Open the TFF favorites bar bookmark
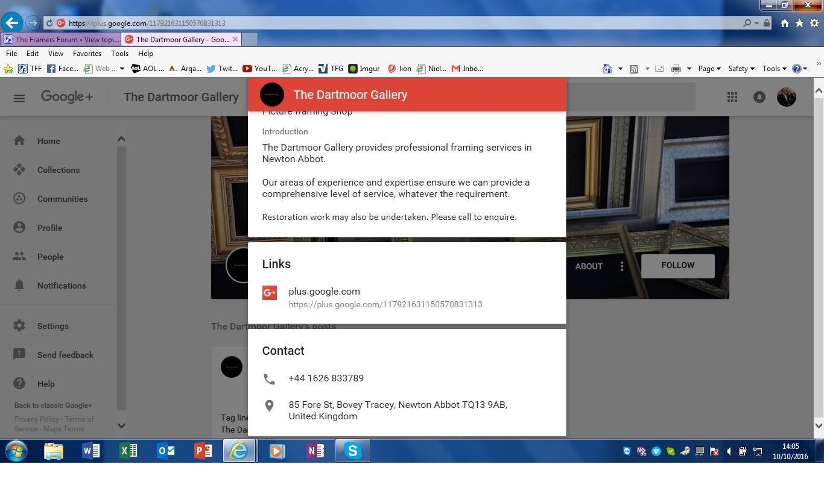This screenshot has height=482, width=824. [x=30, y=69]
